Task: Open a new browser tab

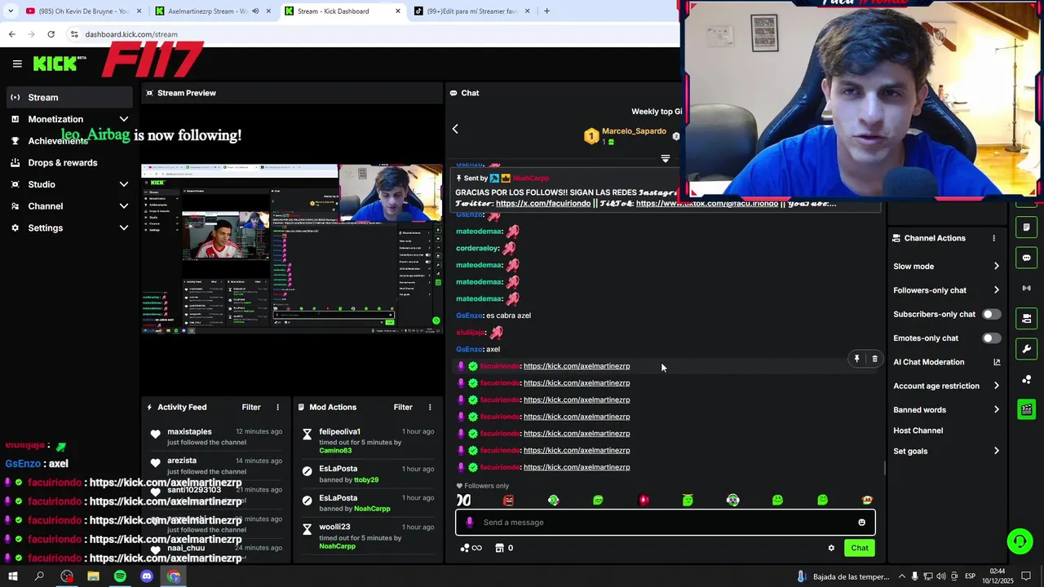Action: tap(546, 11)
